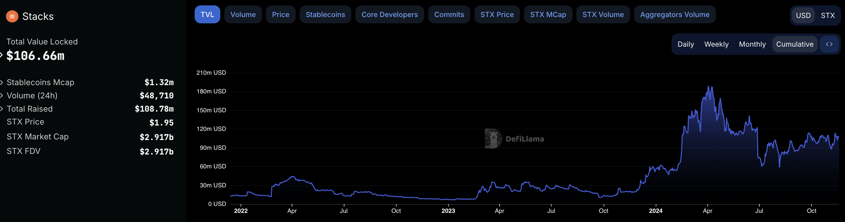Click the STX Market Cap label
The height and width of the screenshot is (222, 845).
(x=38, y=137)
